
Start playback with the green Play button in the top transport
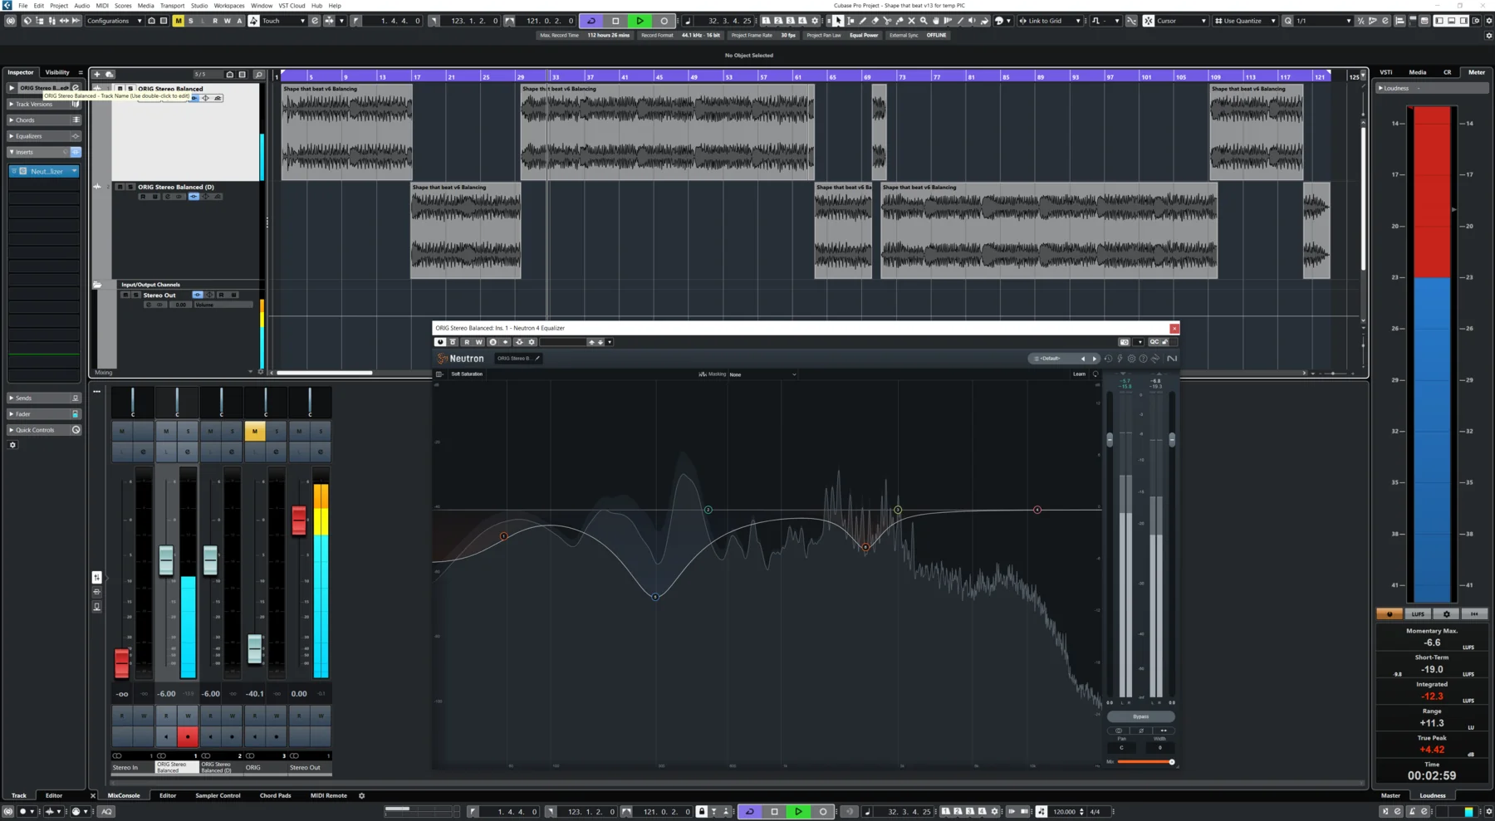point(640,21)
